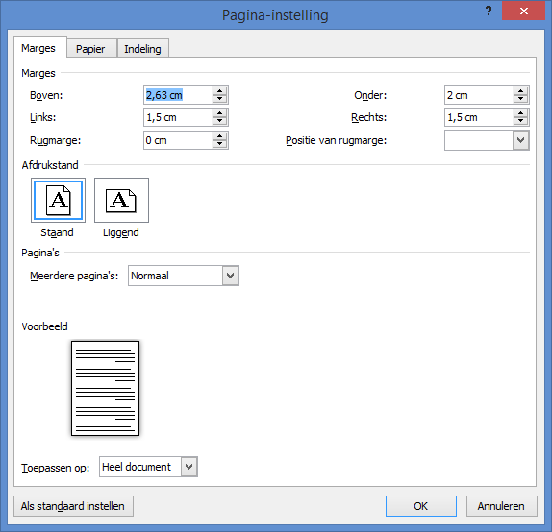Confirm with the OK button
552x532 pixels.
pyautogui.click(x=421, y=506)
